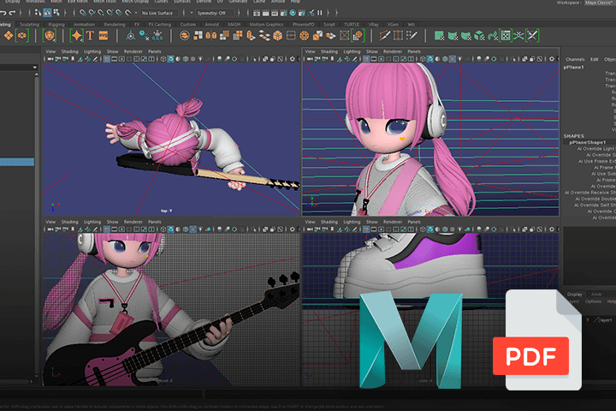
Task: Switch to the Arnold shelf tab
Action: [212, 24]
